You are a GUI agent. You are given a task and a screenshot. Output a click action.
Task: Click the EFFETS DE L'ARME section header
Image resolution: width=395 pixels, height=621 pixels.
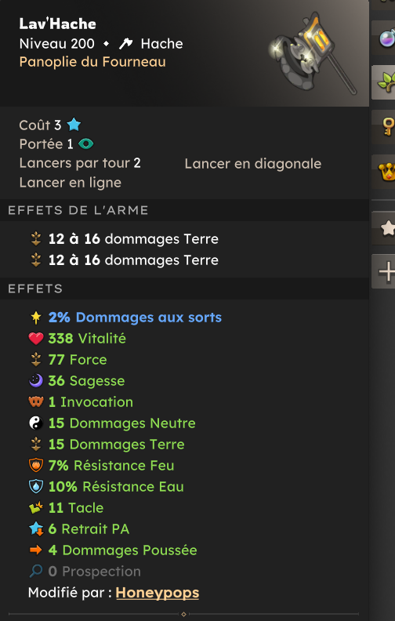pyautogui.click(x=78, y=210)
